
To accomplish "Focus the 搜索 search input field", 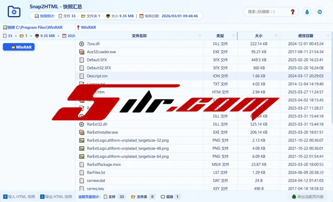I will [266, 12].
